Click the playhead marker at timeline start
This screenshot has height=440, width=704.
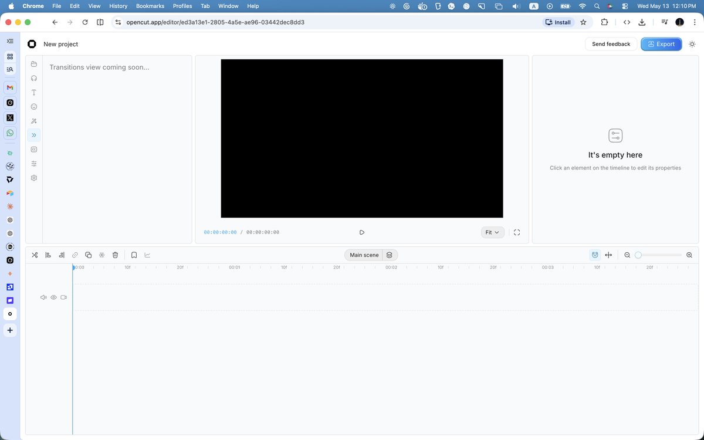click(73, 268)
